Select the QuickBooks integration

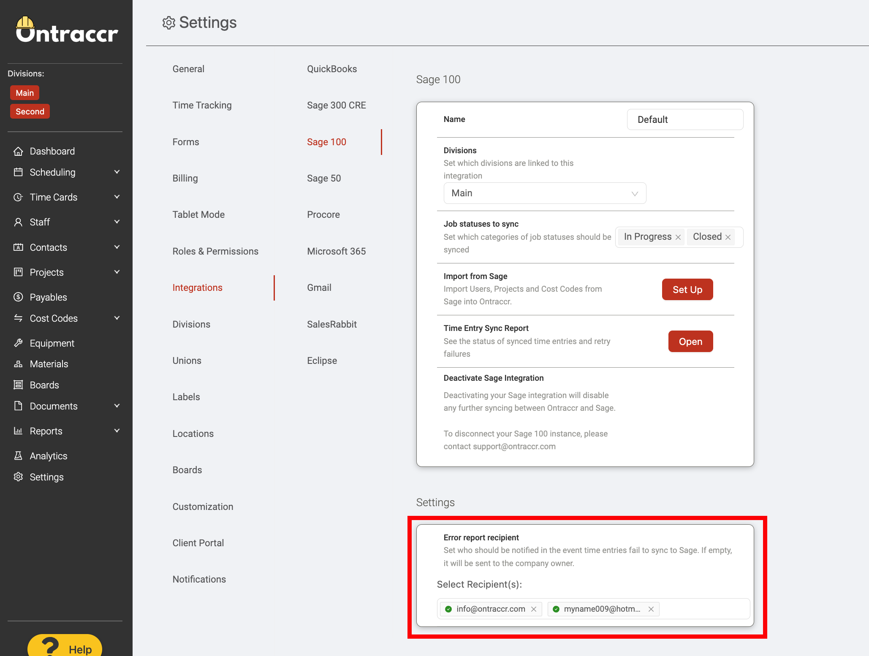click(332, 69)
